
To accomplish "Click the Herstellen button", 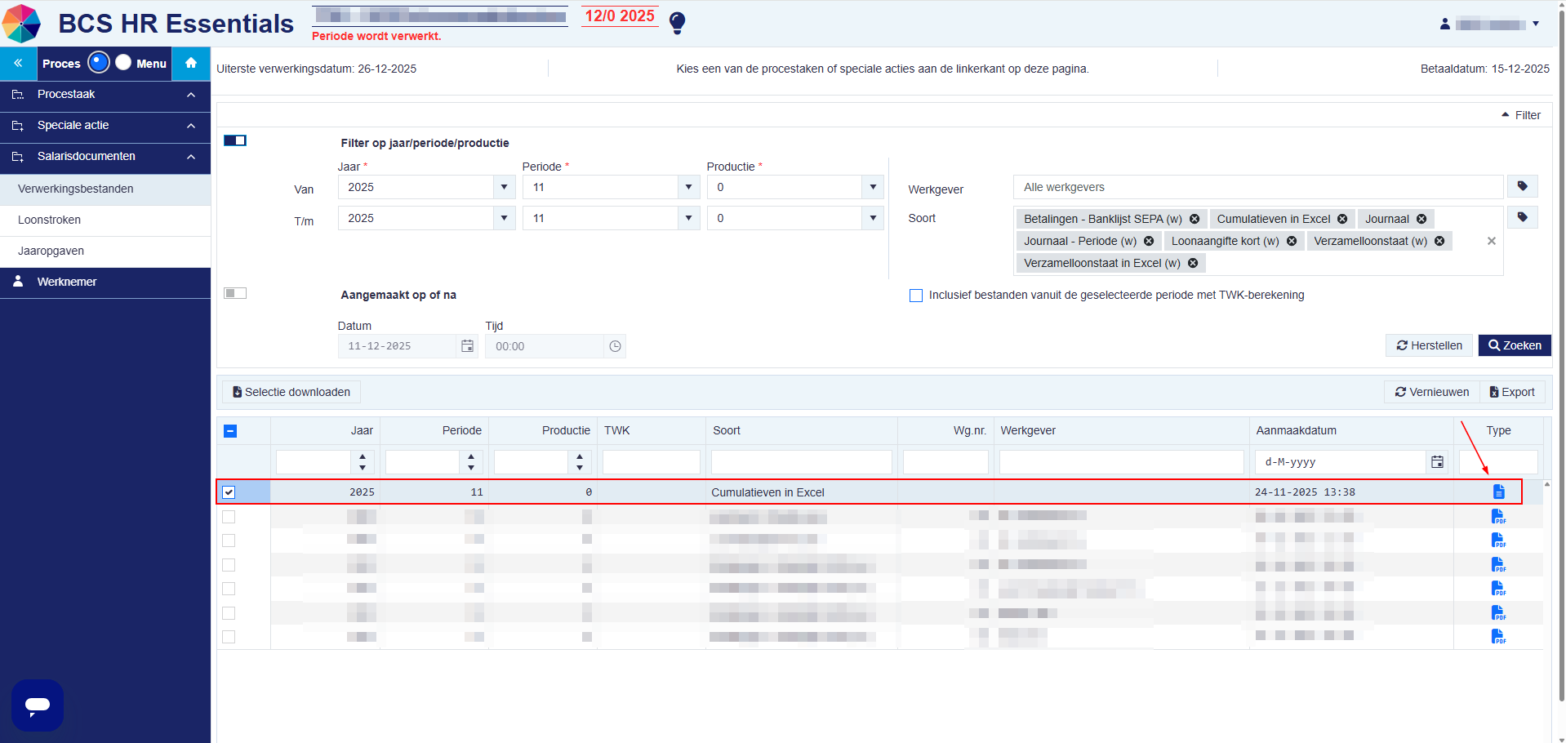I will click(x=1430, y=345).
